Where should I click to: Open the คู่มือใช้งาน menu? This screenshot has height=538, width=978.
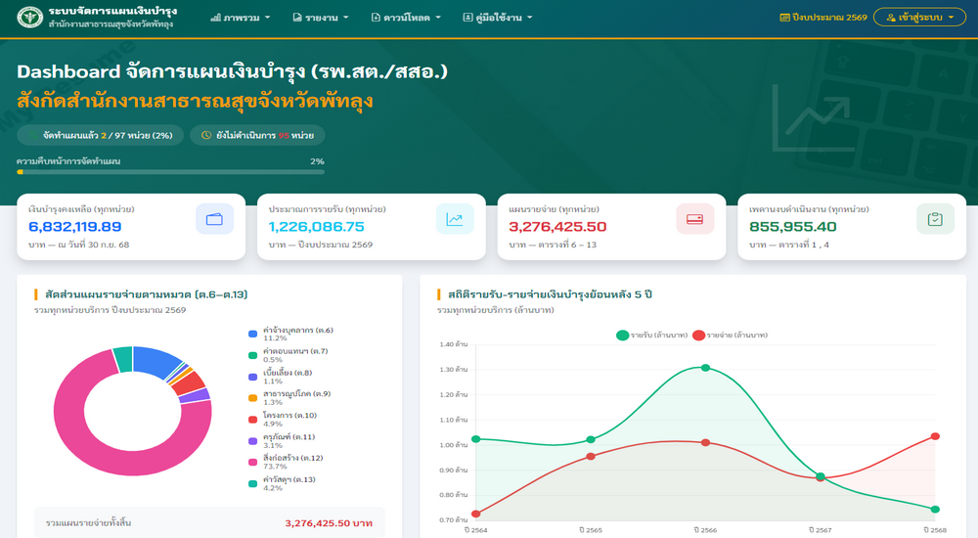[x=498, y=18]
